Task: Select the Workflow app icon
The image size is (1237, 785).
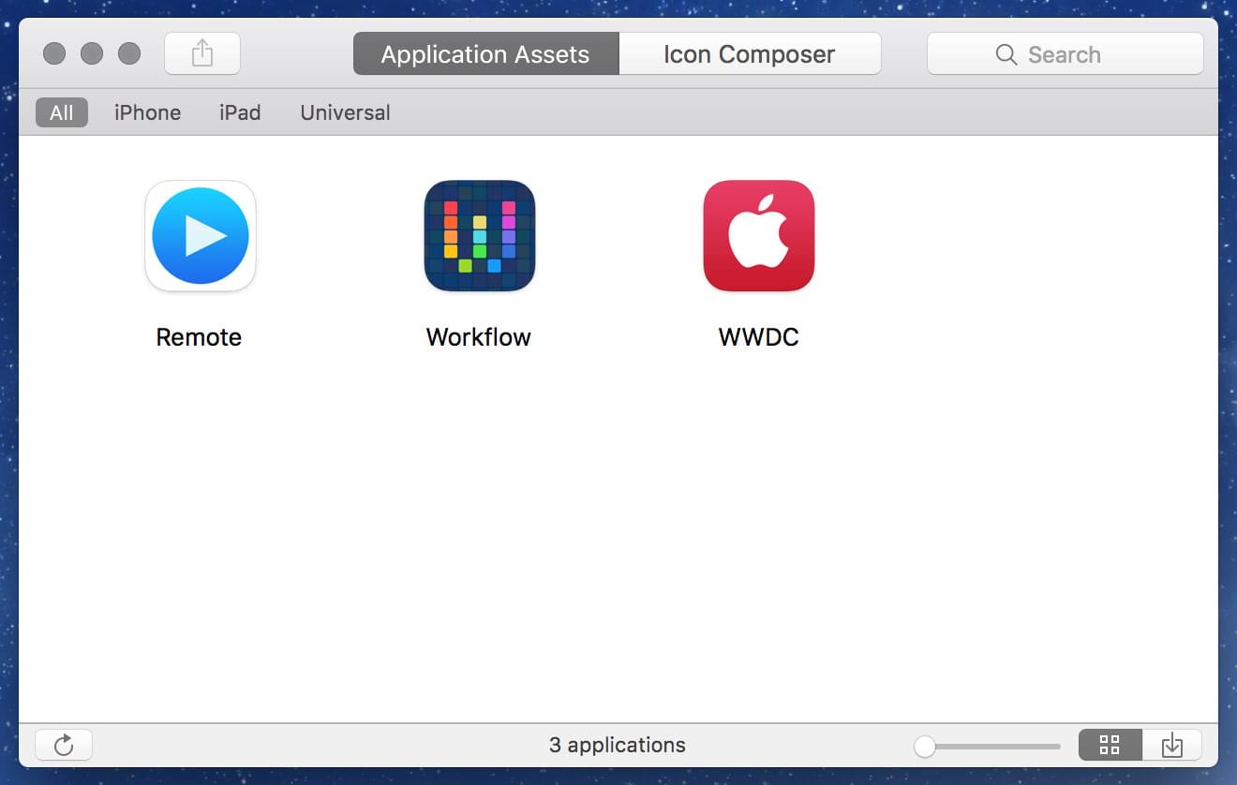Action: tap(479, 235)
